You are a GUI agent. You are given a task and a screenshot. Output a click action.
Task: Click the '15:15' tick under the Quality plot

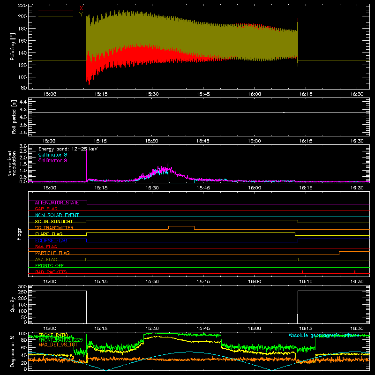coord(101,329)
